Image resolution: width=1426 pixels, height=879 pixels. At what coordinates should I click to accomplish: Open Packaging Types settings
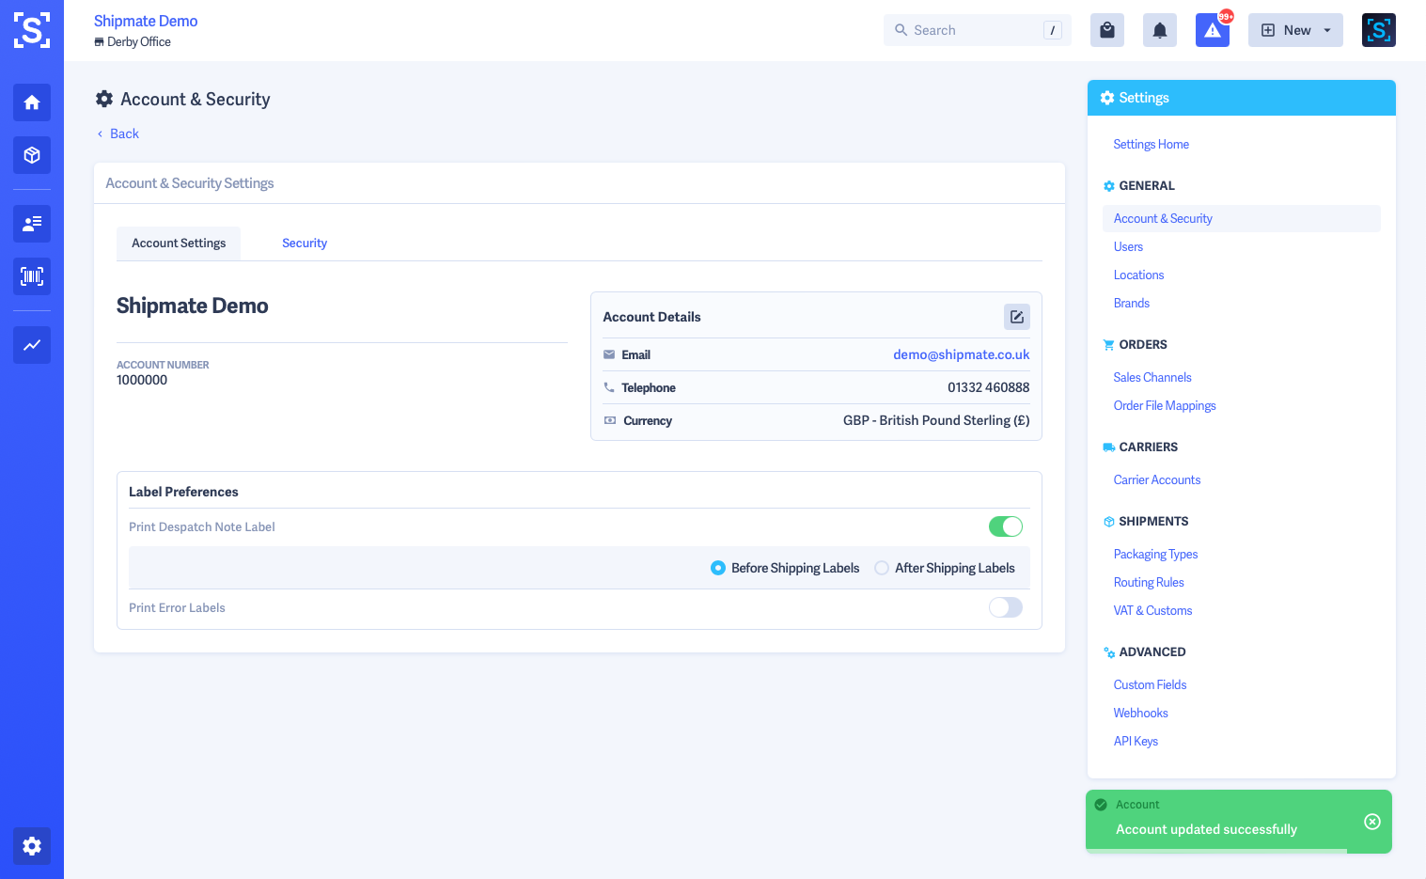(1155, 554)
